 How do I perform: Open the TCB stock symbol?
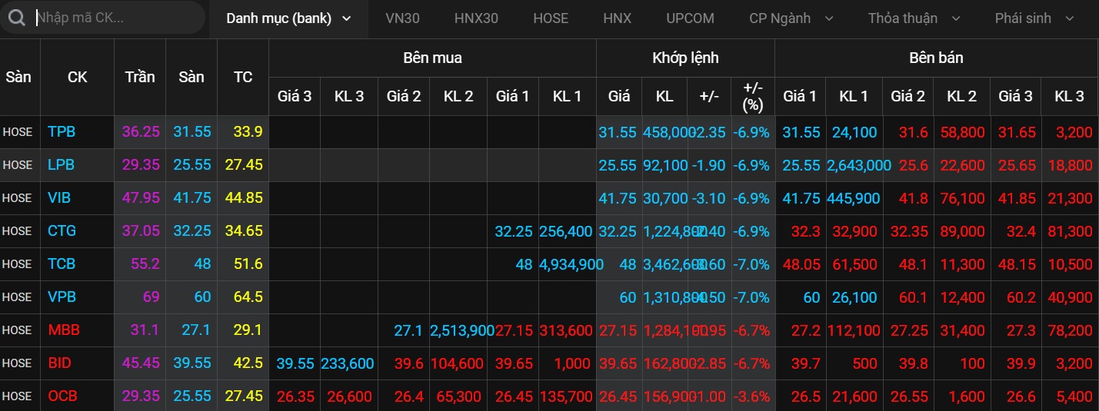tap(62, 264)
